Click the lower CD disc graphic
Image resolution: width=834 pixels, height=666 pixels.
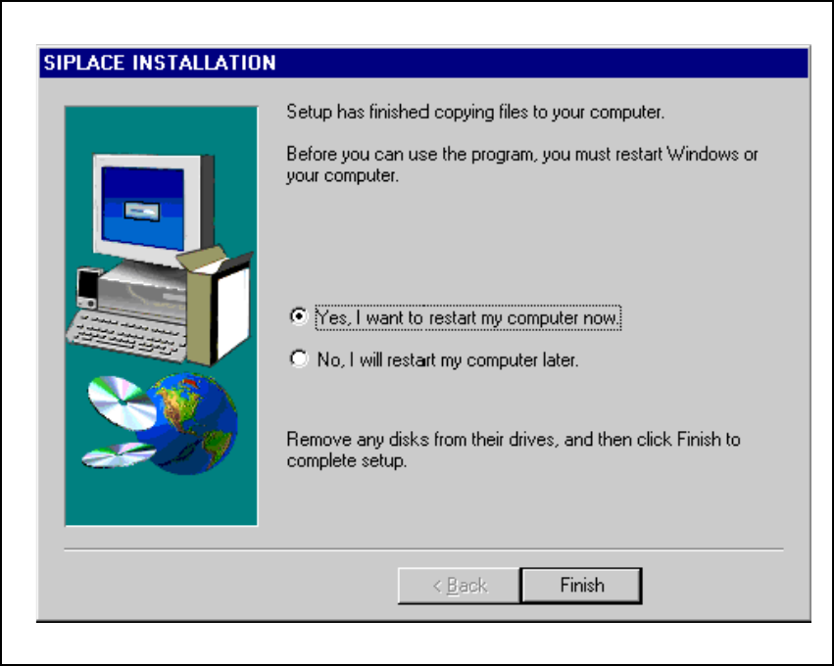pos(118,455)
